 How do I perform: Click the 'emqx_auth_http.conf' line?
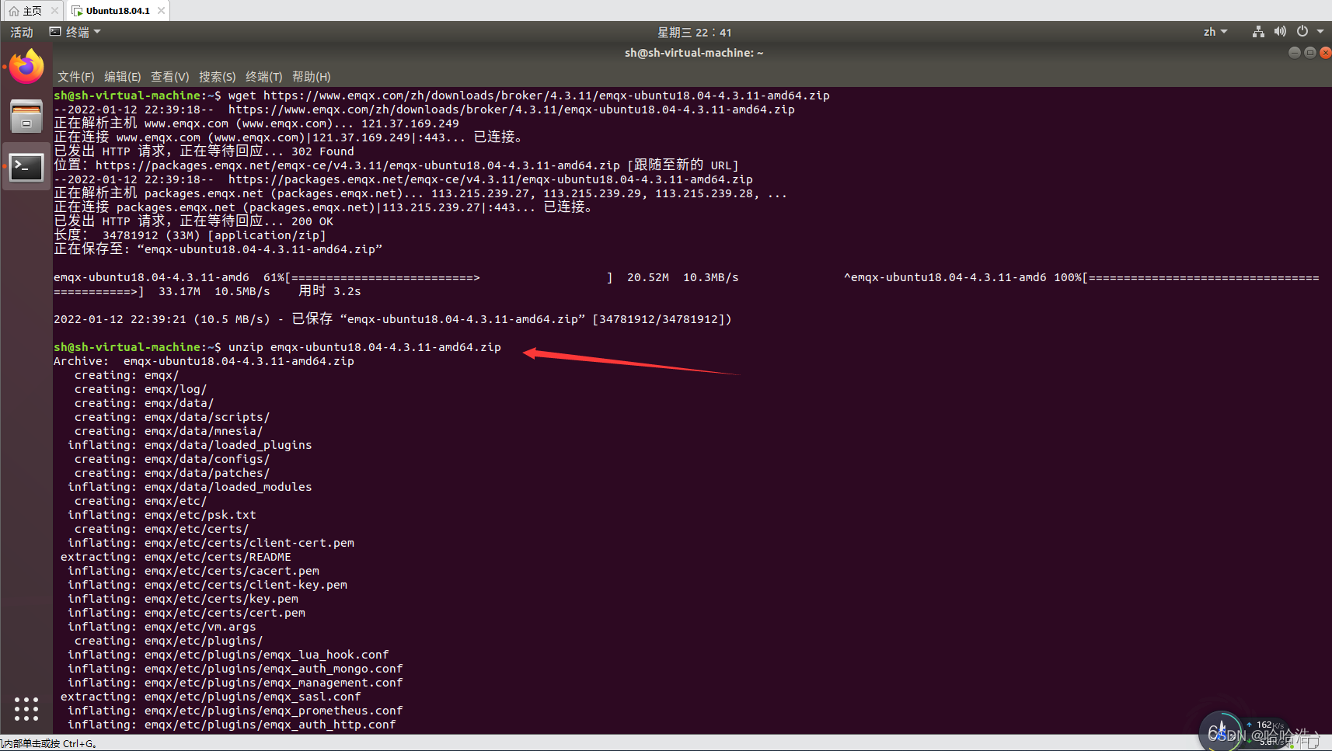click(x=232, y=725)
